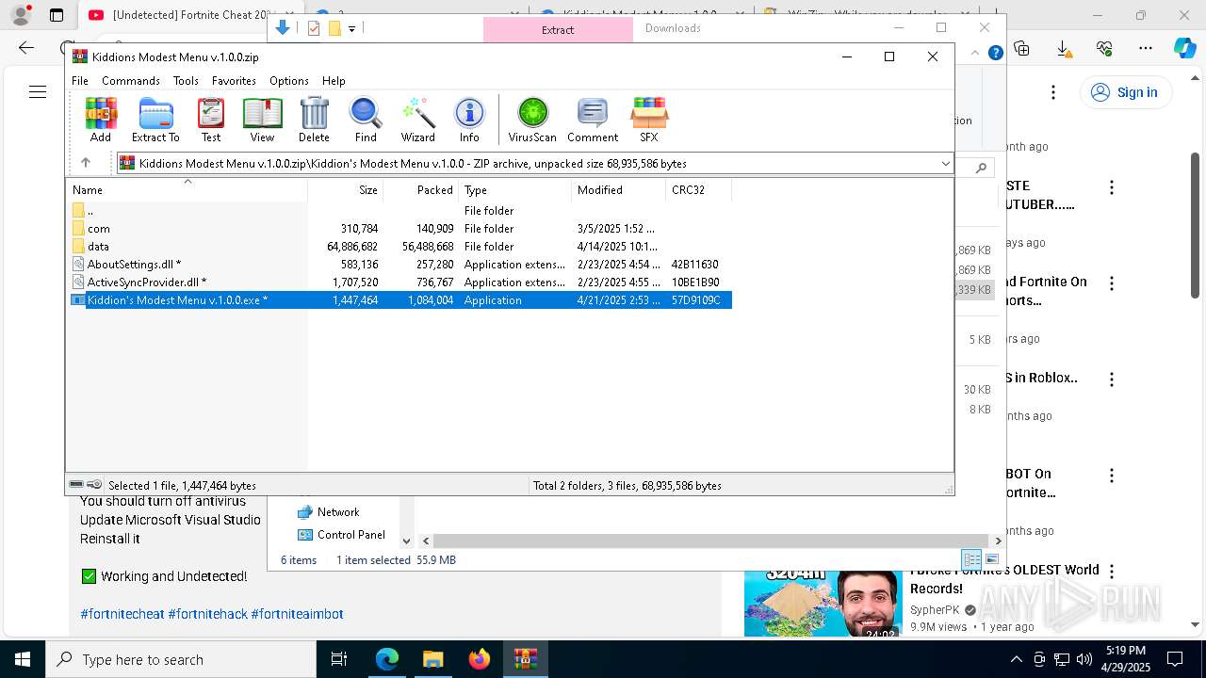Click the Add toolbar icon in WinRAR
1206x678 pixels.
[x=101, y=120]
